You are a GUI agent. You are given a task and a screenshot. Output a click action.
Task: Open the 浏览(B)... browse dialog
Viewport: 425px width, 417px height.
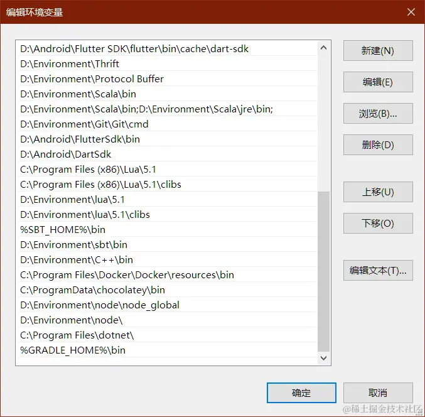coord(378,113)
